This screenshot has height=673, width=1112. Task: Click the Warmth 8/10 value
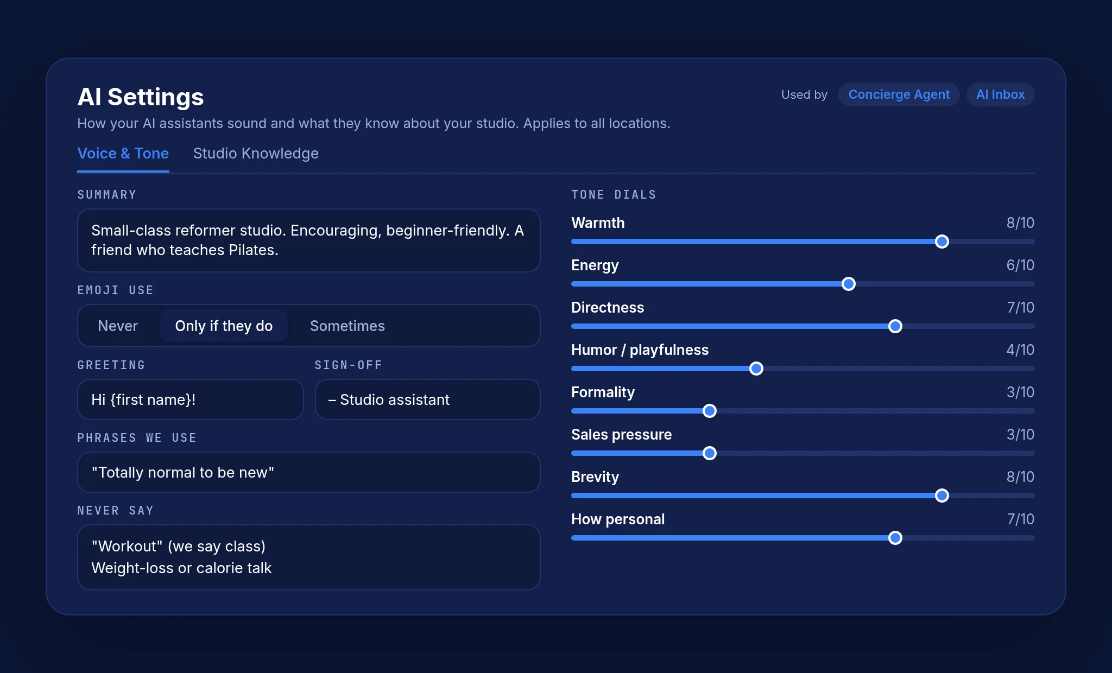click(x=1020, y=223)
